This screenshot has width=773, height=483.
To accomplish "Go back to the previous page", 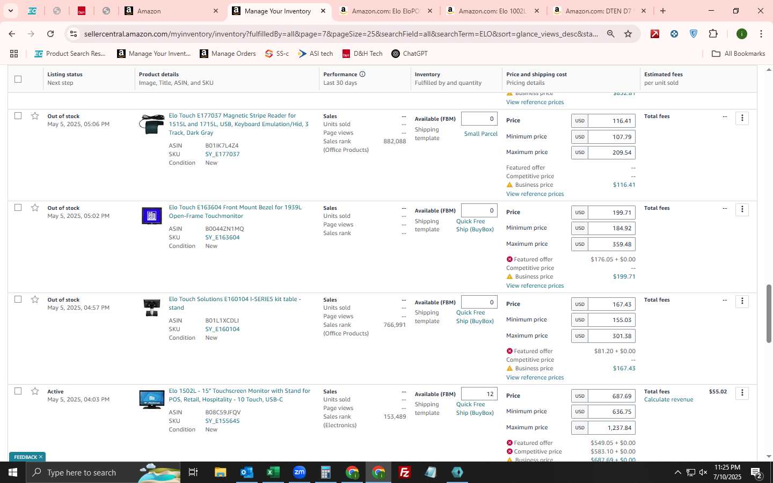I will (12, 34).
